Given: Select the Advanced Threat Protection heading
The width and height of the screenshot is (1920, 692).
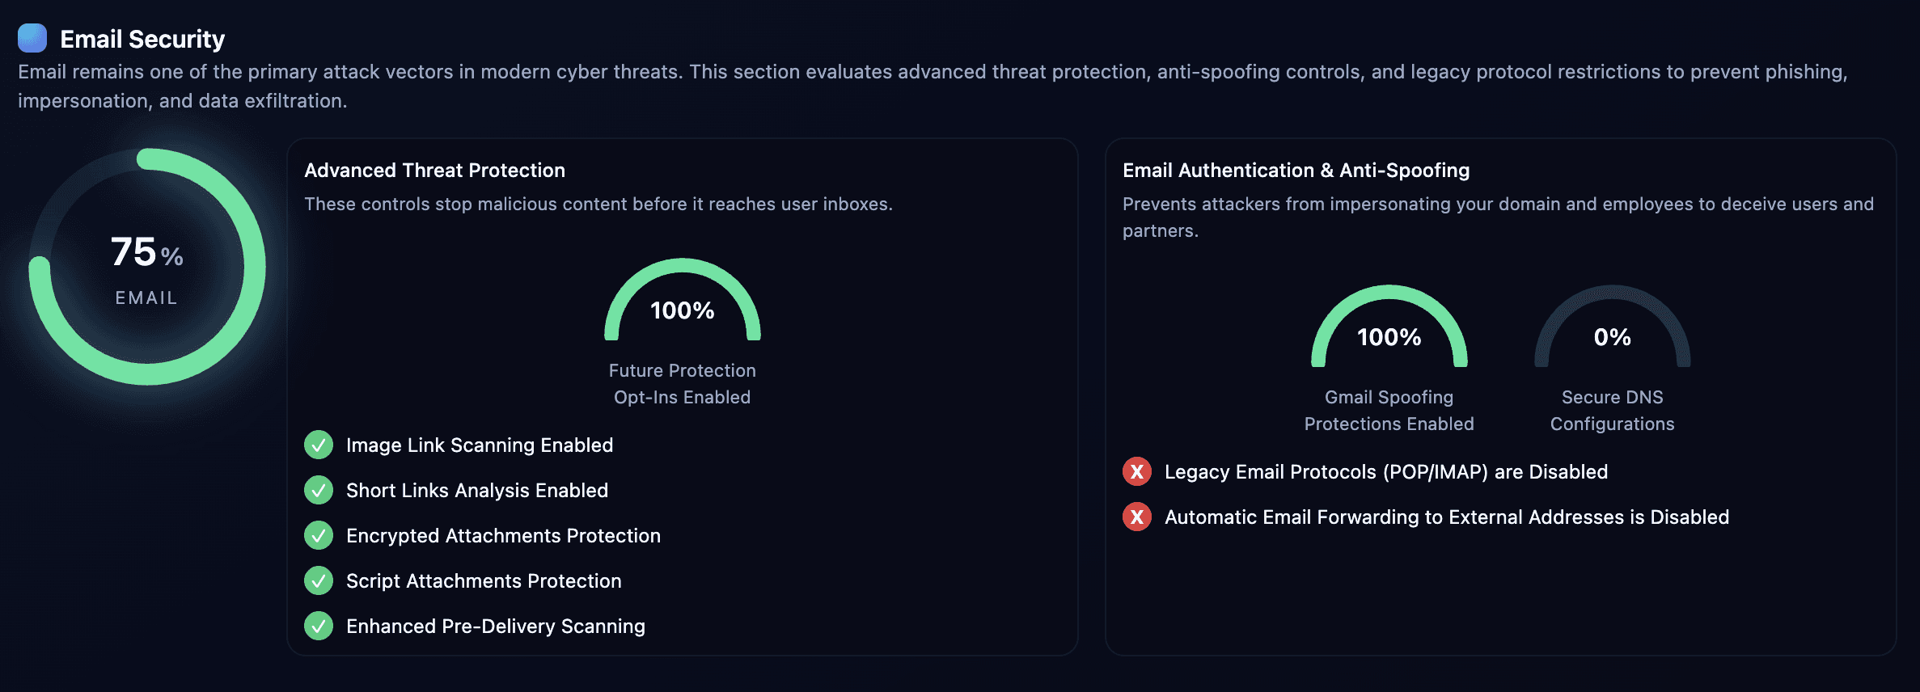Looking at the screenshot, I should pyautogui.click(x=434, y=171).
